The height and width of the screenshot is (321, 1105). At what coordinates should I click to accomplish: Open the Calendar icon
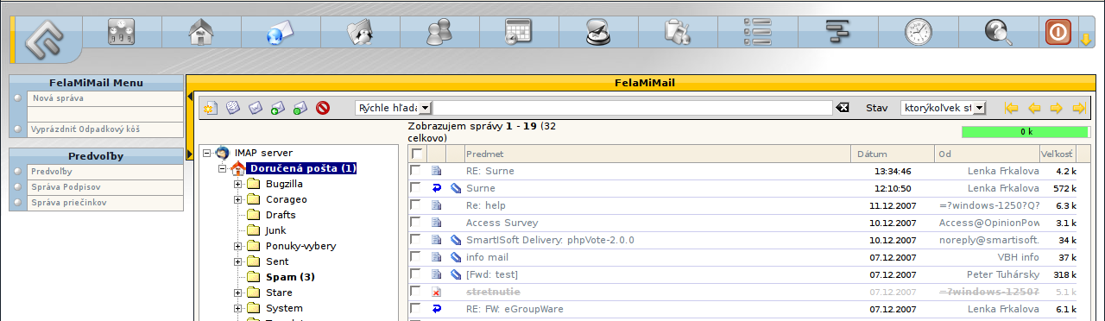pos(519,33)
